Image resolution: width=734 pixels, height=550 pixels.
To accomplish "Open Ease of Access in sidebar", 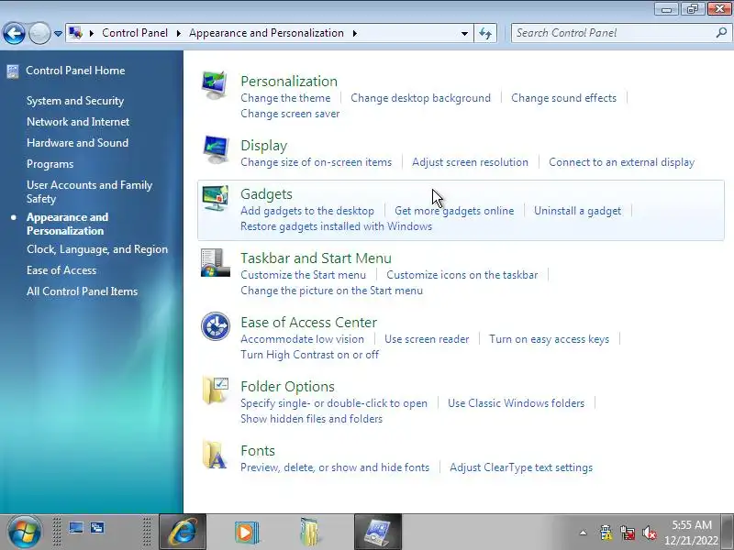I will pos(61,270).
